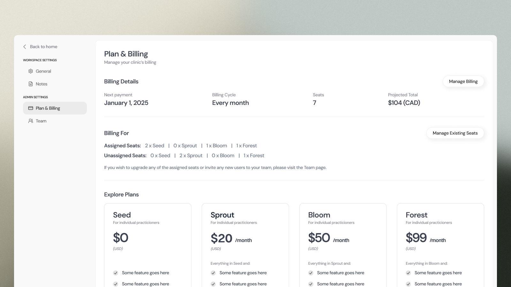Choose the Sprout plan card title

pos(222,215)
